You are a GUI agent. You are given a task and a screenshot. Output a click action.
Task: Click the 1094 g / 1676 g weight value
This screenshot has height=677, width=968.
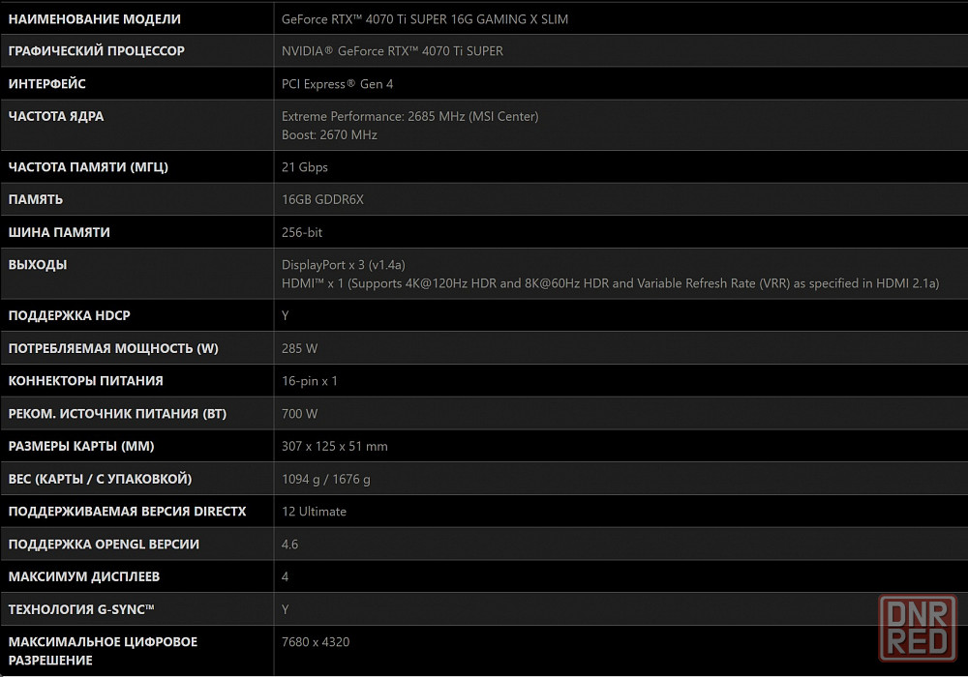(x=326, y=479)
